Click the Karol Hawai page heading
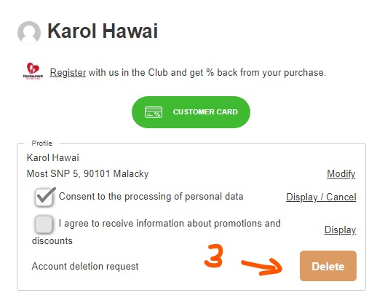 pos(103,31)
